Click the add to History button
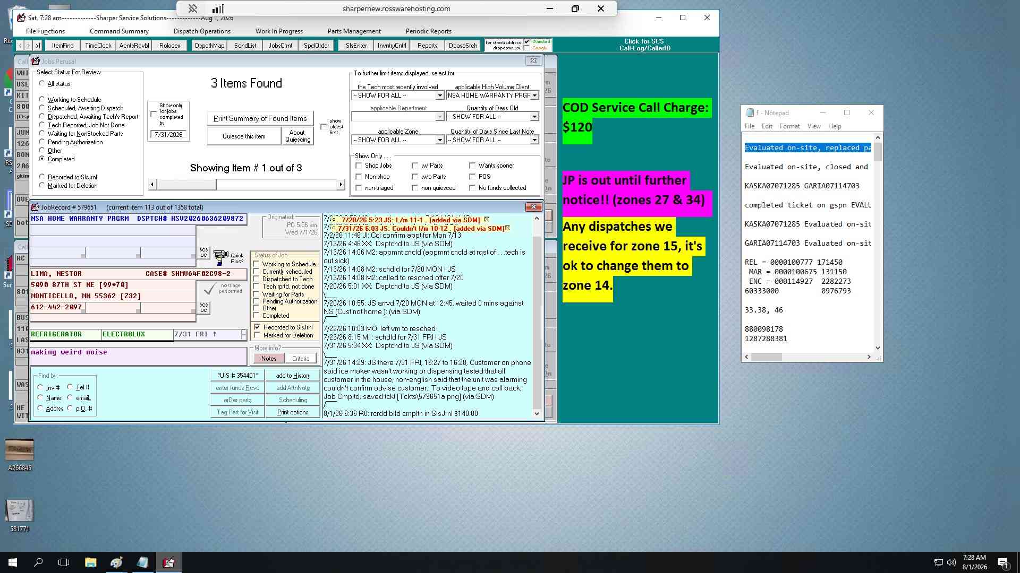Screen dimensions: 1020x573 (x=293, y=375)
